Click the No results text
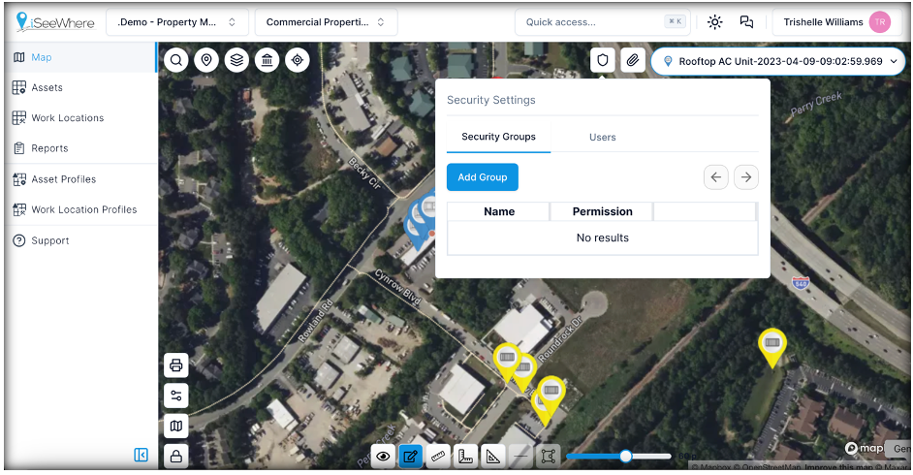The height and width of the screenshot is (475, 913). (x=602, y=237)
